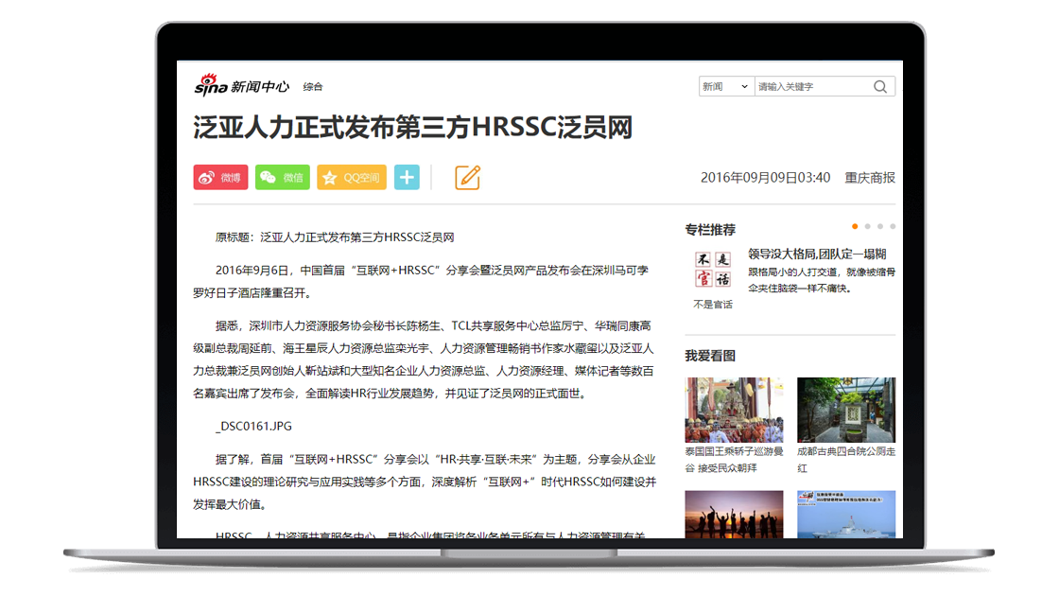
Task: Click the blue plus more-share icon
Action: point(407,177)
